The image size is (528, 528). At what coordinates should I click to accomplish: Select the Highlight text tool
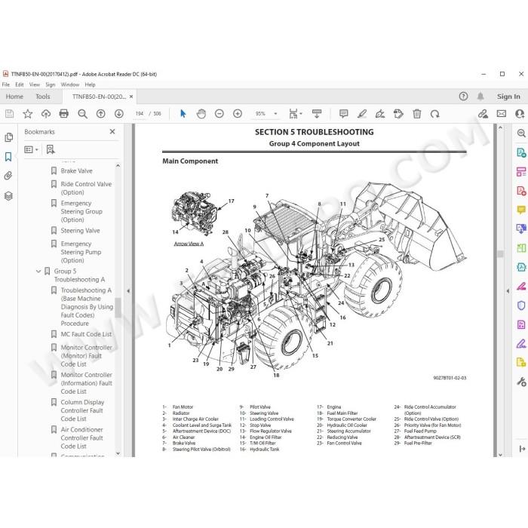click(362, 114)
